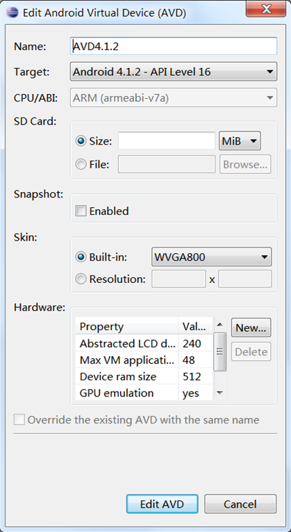Image resolution: width=291 pixels, height=532 pixels.
Task: Select the SD Card File radio button
Action: pos(82,165)
